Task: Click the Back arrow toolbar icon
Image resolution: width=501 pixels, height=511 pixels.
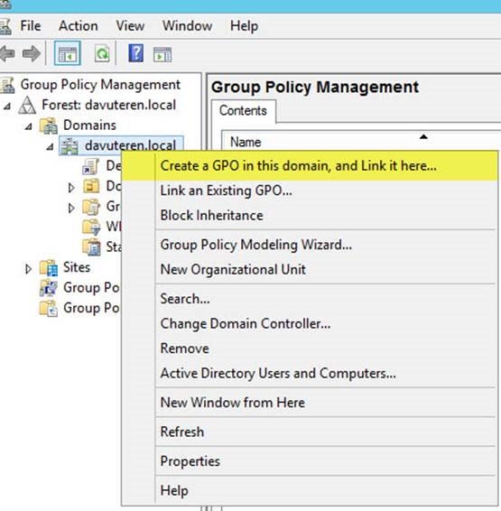Action: (7, 53)
